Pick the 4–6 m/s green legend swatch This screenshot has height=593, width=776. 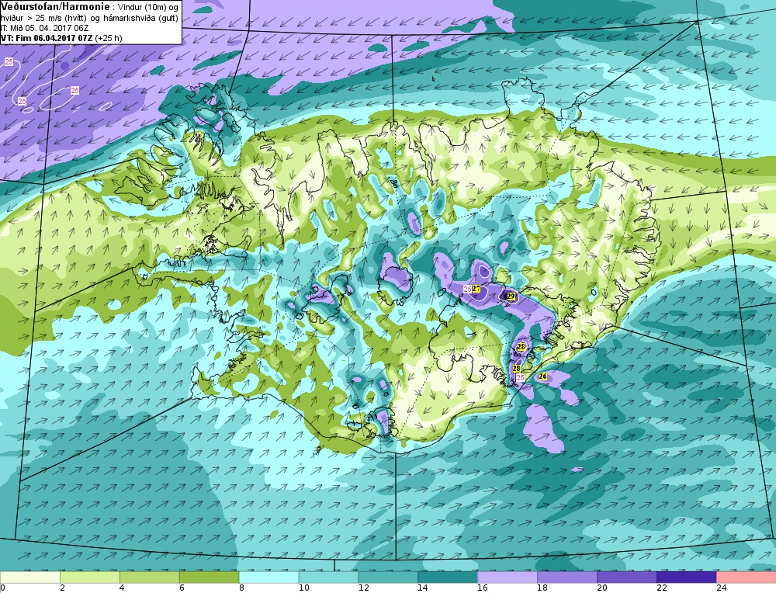150,577
